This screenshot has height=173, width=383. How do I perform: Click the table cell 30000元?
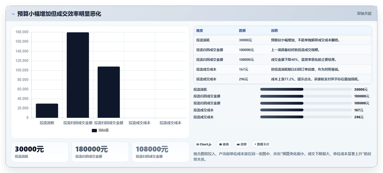pyautogui.click(x=245, y=40)
